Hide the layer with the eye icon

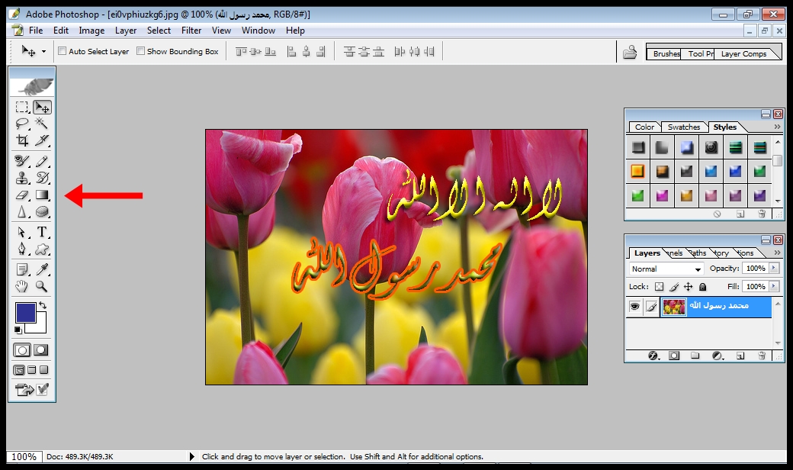tap(634, 307)
